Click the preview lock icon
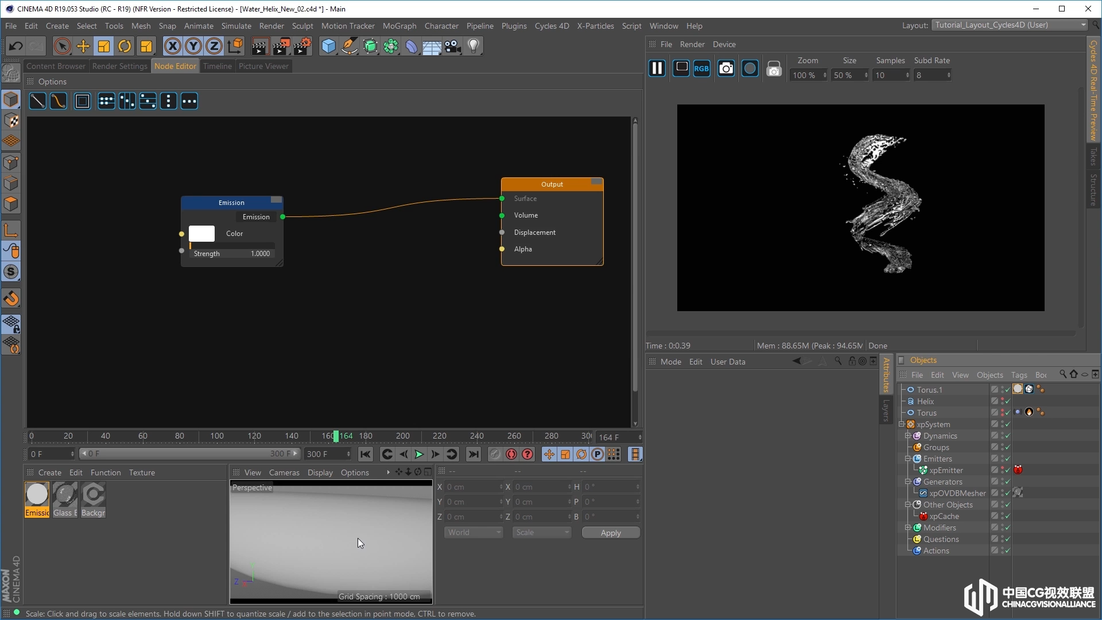The height and width of the screenshot is (620, 1102). (774, 68)
